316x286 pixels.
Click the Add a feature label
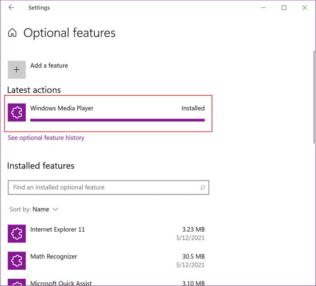49,66
